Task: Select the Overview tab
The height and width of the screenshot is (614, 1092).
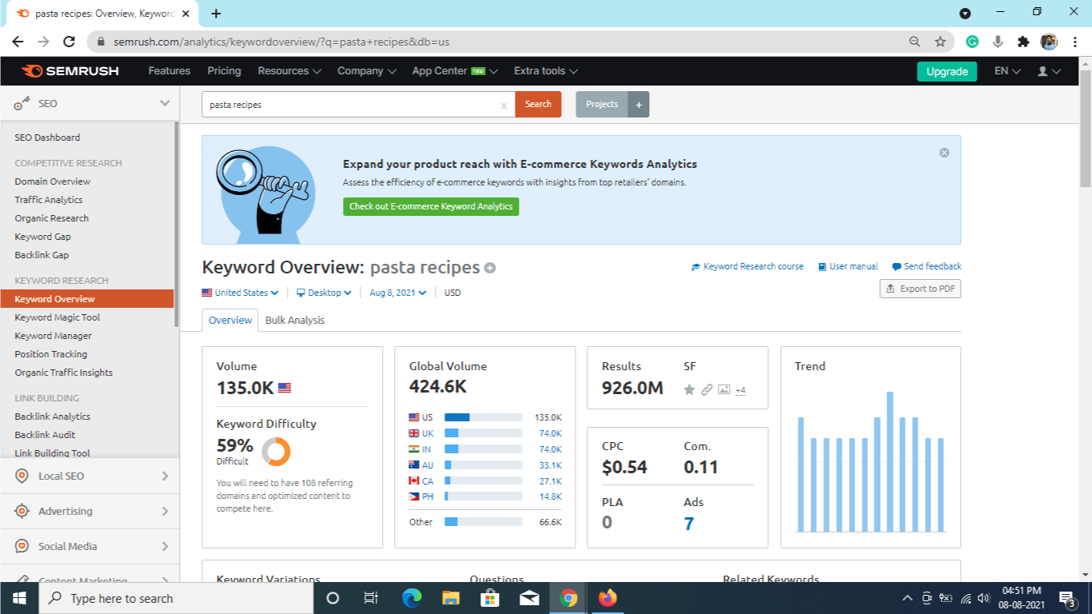Action: pyautogui.click(x=230, y=320)
